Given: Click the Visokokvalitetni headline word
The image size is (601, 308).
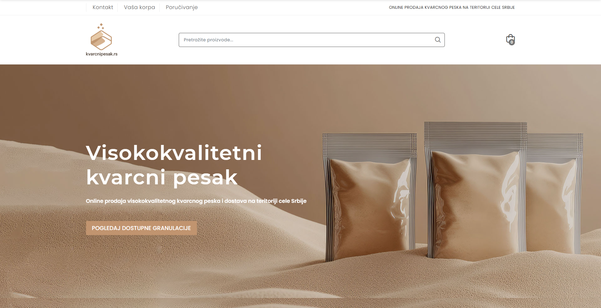Looking at the screenshot, I should [x=174, y=153].
